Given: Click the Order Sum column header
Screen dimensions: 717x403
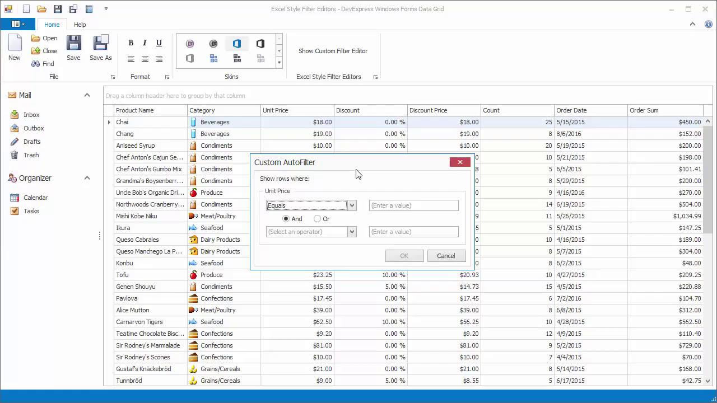Looking at the screenshot, I should coord(665,110).
